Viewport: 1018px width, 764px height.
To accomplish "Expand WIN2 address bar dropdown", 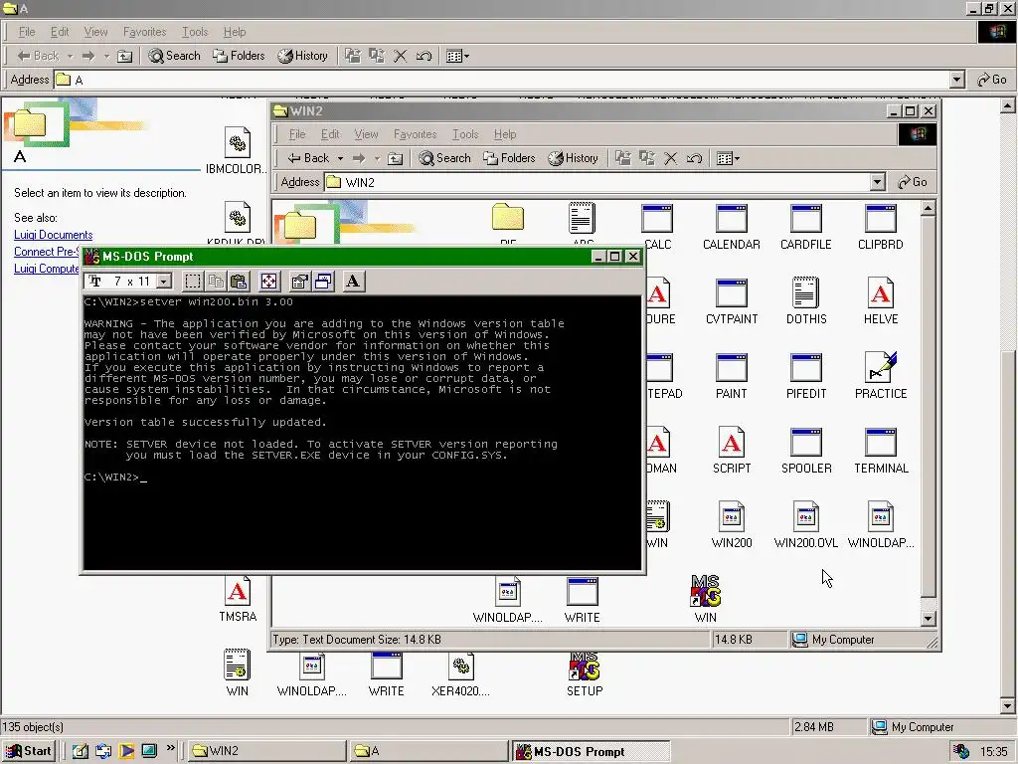I will [877, 182].
